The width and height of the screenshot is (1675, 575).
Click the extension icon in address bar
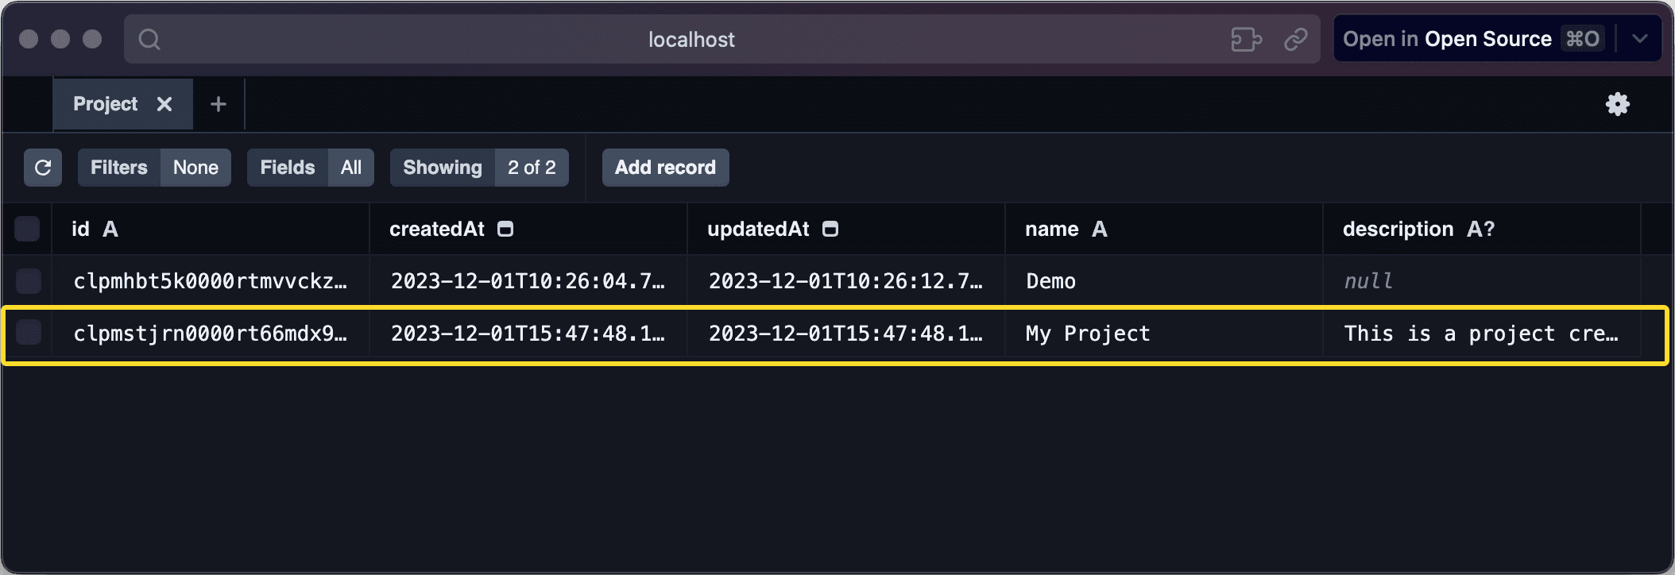tap(1245, 39)
